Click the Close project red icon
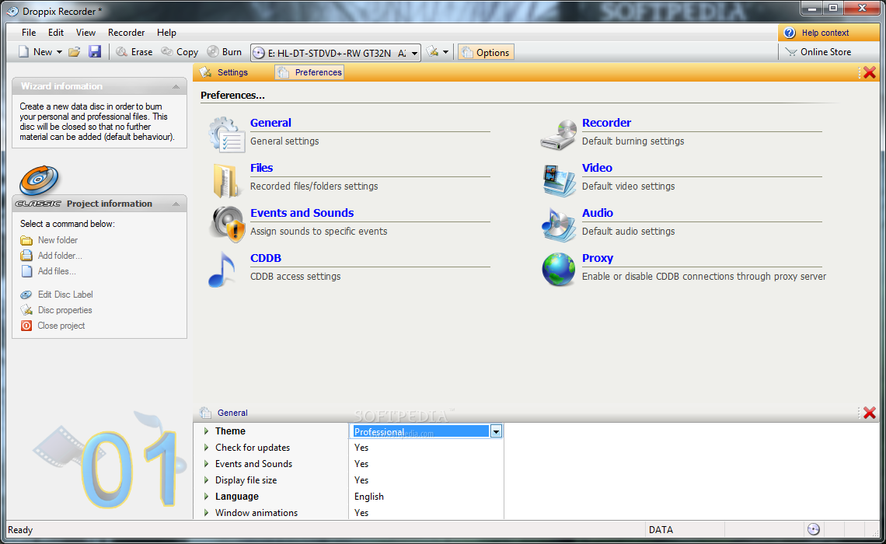Viewport: 886px width, 544px height. tap(26, 326)
